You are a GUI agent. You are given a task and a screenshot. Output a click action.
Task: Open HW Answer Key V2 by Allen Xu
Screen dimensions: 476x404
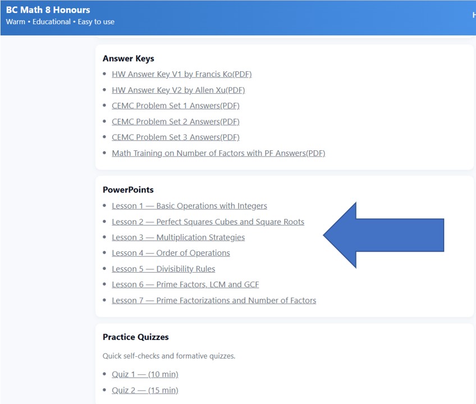(178, 90)
